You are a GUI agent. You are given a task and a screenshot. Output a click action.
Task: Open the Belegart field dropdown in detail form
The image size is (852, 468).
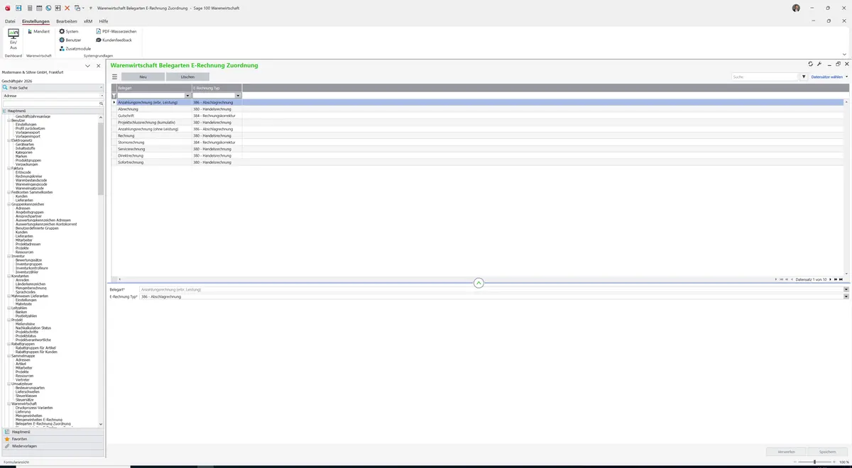pyautogui.click(x=846, y=289)
